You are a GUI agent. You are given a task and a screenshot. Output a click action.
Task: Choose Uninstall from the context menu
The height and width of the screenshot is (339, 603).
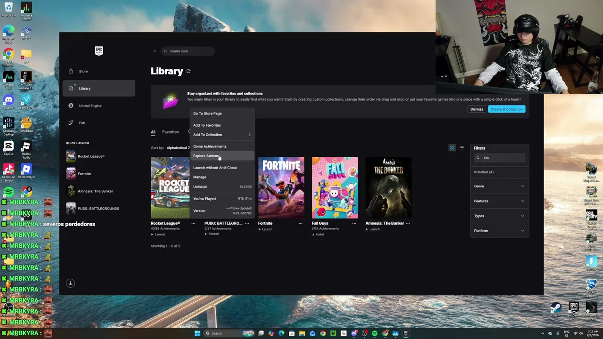[x=222, y=186]
